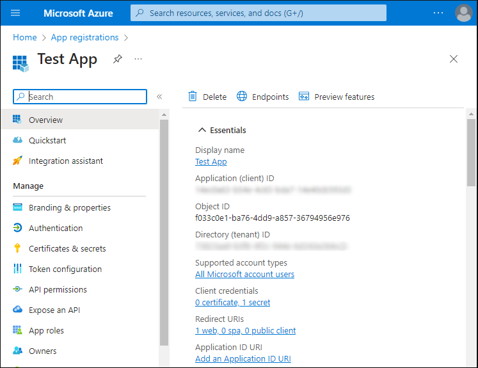Click the App roles icon
Screen dimensions: 478x368
coord(17,330)
